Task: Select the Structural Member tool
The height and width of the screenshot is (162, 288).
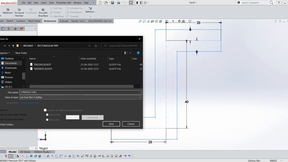Action: click(x=19, y=12)
